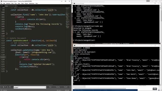Go to next tab using right arrow
This screenshot has height=91, width=162.
pyautogui.click(x=2, y=6)
